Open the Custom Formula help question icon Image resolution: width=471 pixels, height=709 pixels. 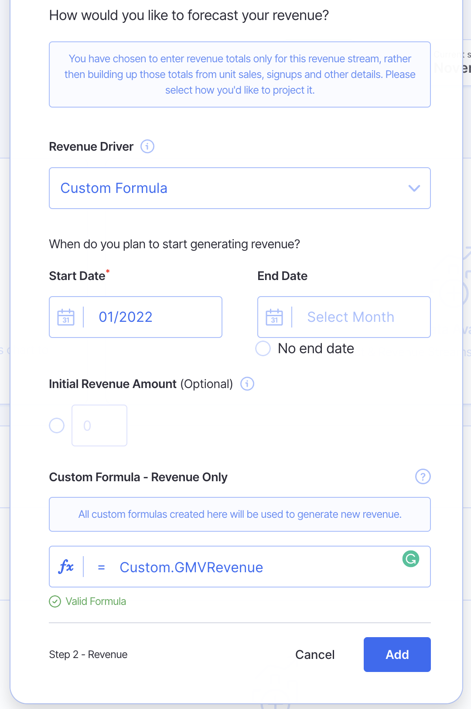pos(423,476)
